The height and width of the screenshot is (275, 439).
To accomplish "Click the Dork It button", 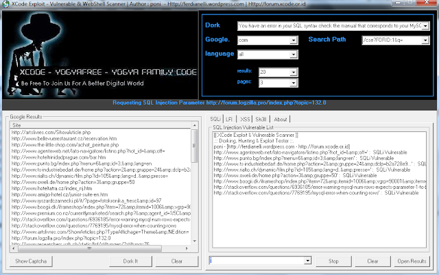I will click(x=130, y=261).
